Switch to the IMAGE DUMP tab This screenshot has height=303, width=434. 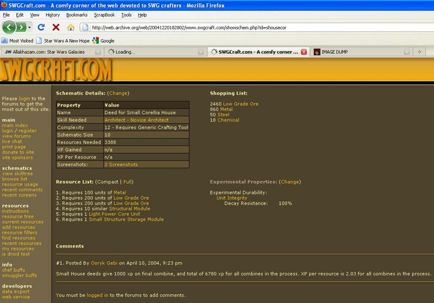point(334,52)
